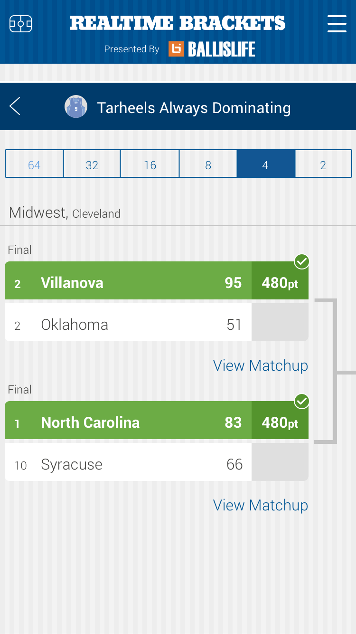Tap the jersey avatar for Tarheels Always Dominating
356x634 pixels.
[x=76, y=106]
